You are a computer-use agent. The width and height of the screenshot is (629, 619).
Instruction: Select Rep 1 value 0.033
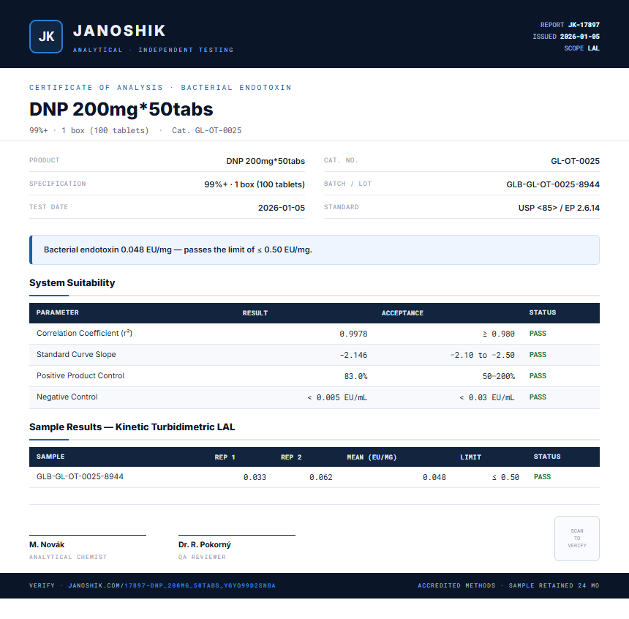tap(255, 477)
